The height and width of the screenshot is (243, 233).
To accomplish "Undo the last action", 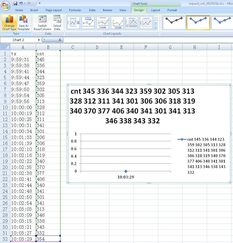I will click(x=21, y=3).
